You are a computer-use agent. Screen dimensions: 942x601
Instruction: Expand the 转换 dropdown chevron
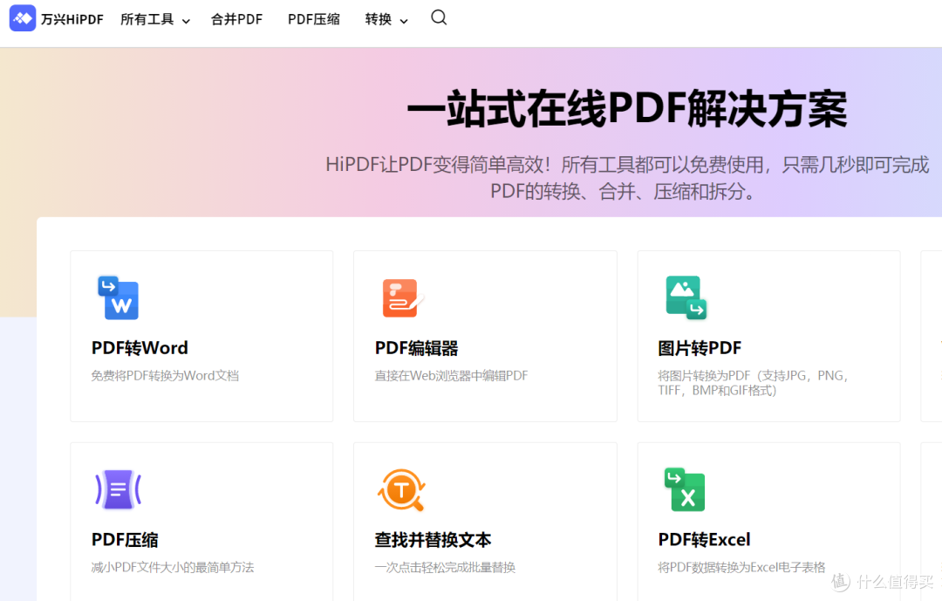404,21
